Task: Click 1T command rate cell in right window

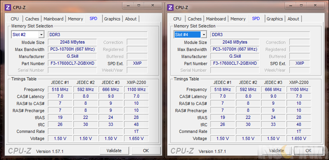Action: coord(299,131)
